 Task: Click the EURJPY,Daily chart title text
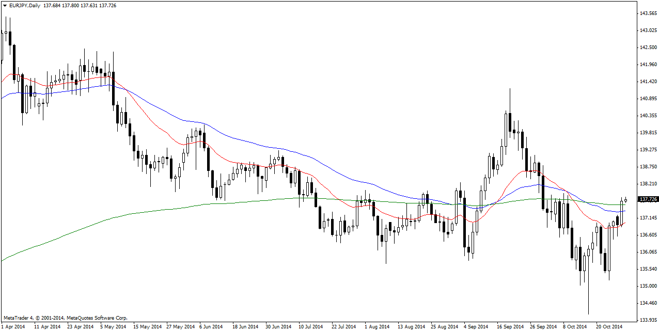[25, 5]
